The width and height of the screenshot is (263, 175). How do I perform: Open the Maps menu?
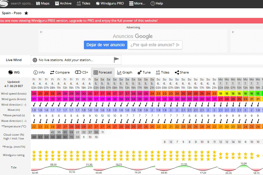(x=43, y=3)
